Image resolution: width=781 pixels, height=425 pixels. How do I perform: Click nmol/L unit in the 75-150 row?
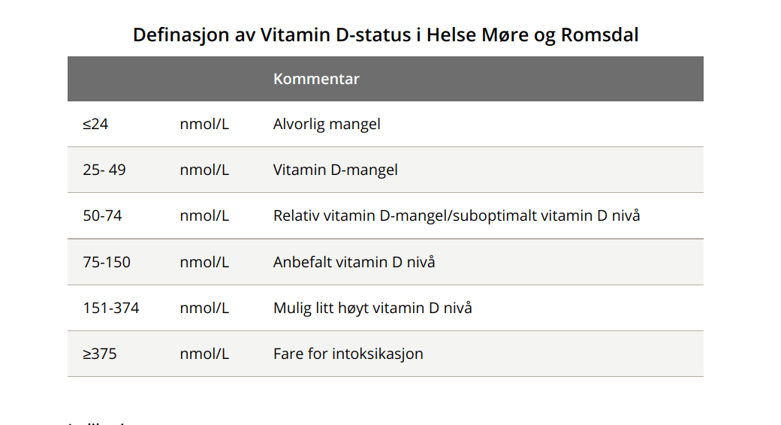[x=204, y=262]
